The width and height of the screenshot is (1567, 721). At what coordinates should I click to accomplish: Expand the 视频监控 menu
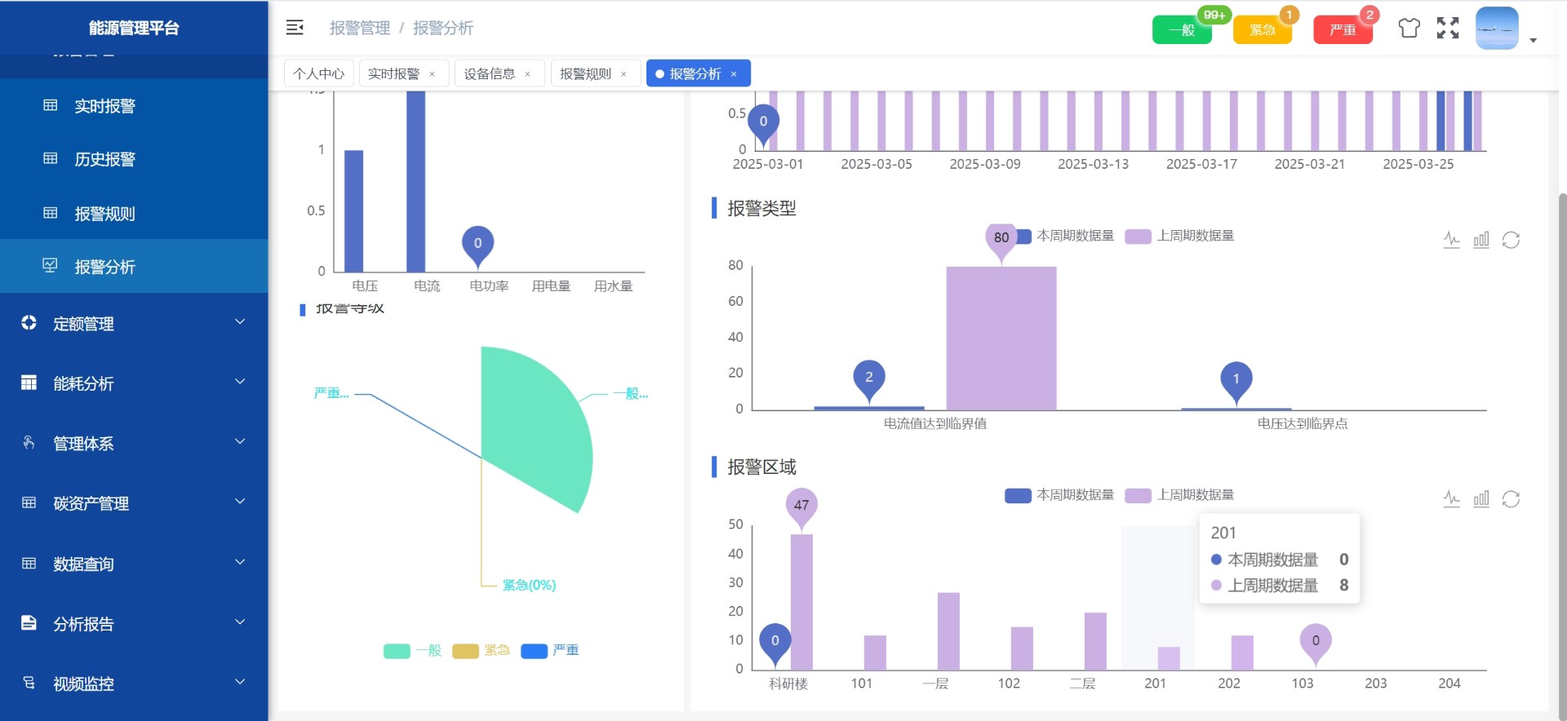(x=134, y=683)
